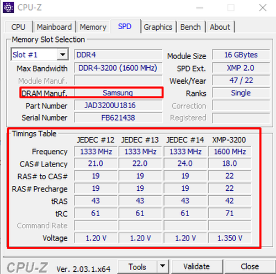This screenshot has height=274, width=276.
Task: Click XMP-3200 tRAS value 42
Action: 230,201
